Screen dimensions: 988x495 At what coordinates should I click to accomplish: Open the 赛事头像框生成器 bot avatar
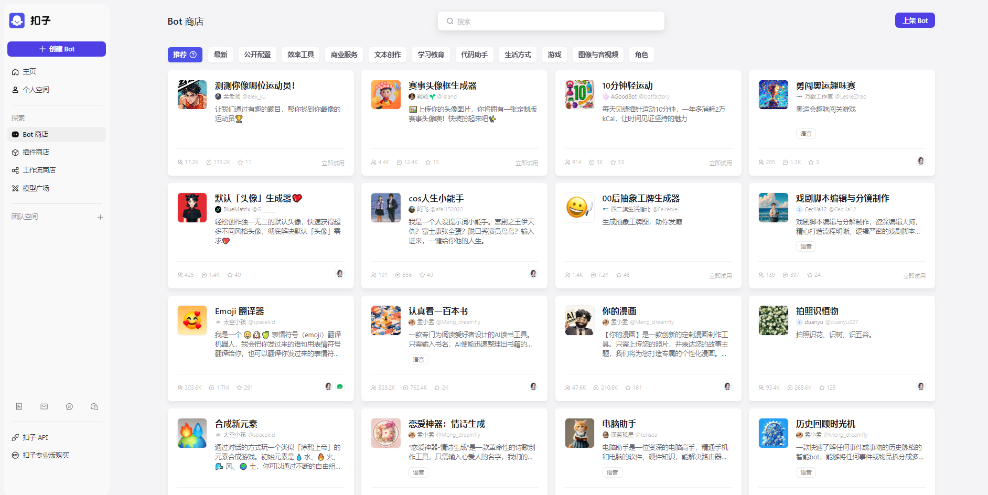[x=386, y=94]
